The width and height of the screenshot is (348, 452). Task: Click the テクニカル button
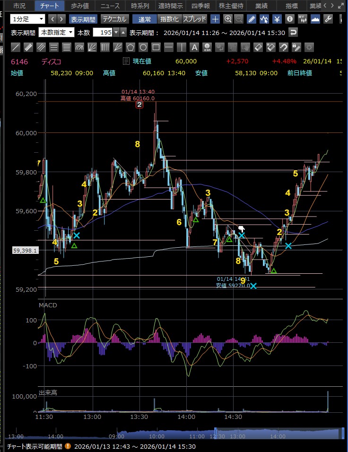pyautogui.click(x=114, y=19)
